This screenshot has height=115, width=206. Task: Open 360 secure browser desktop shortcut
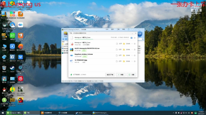pyautogui.click(x=4, y=102)
